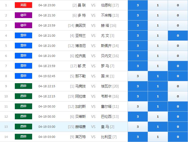Click the kickoff time 04-18 21:30

click(47, 15)
